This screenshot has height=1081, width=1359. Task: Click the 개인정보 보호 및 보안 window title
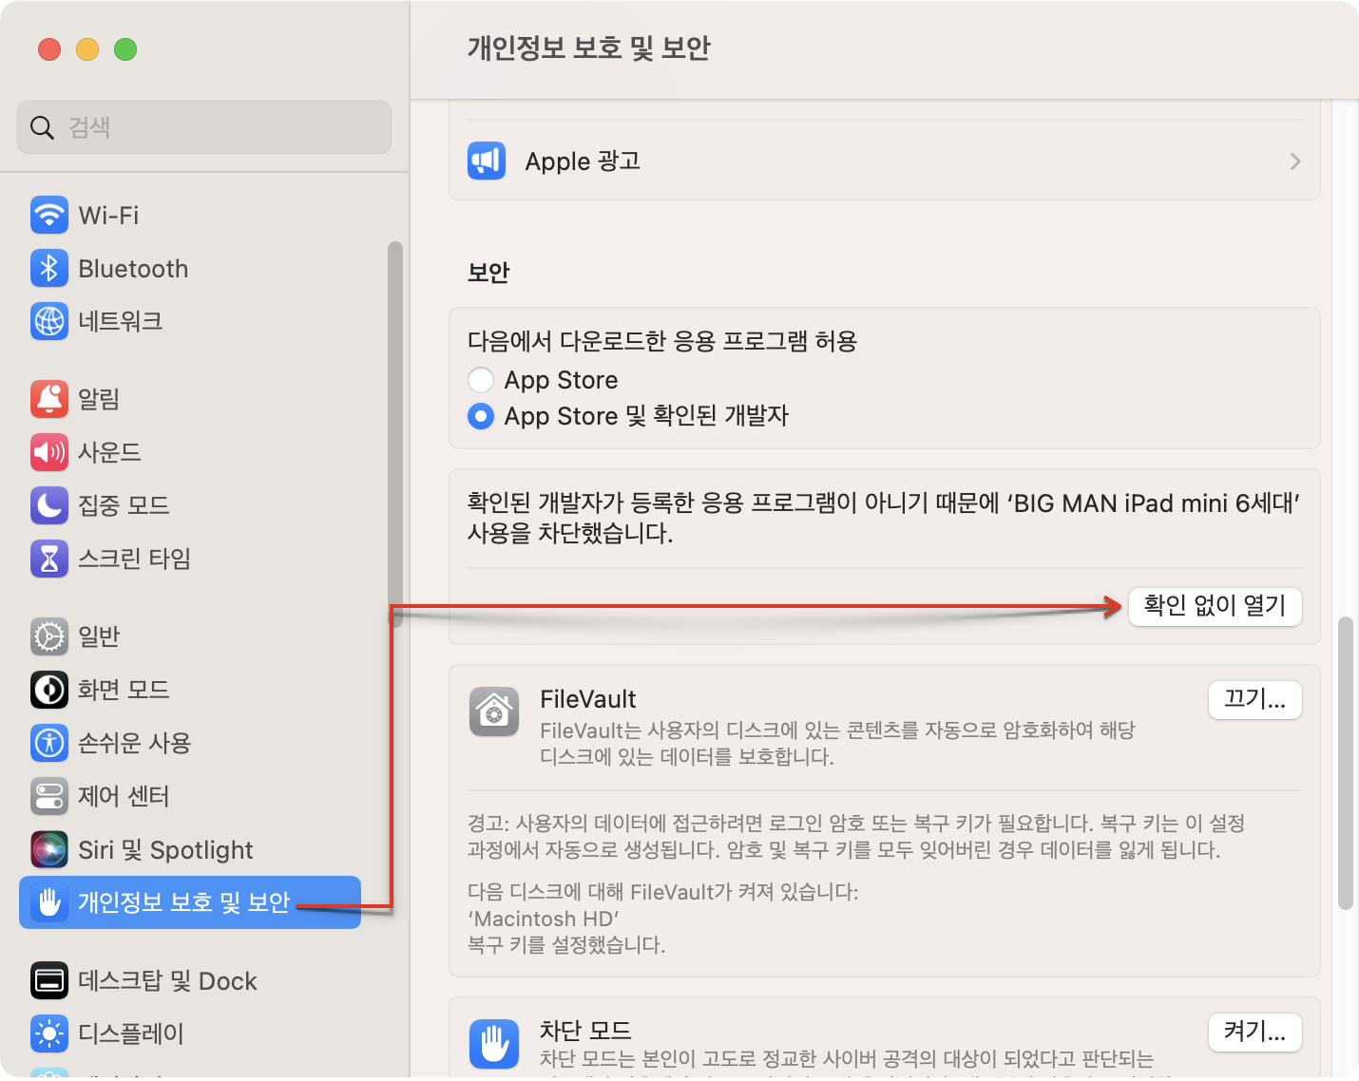click(589, 47)
